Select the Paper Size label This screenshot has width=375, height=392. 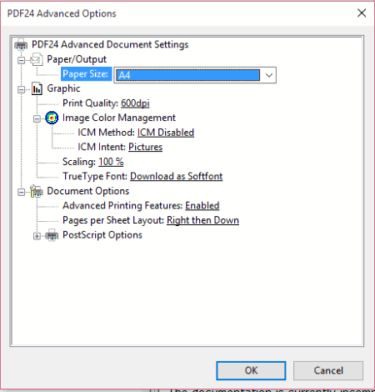click(86, 74)
